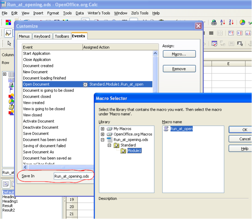This screenshot has height=219, width=252.
Task: Click the OpenOffice.org Macros drive icon
Action: pyautogui.click(x=109, y=134)
